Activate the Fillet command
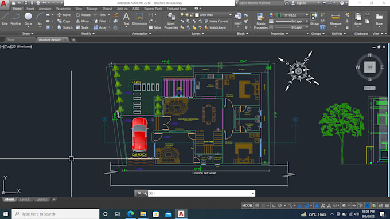The height and width of the screenshot is (219, 390). (x=100, y=21)
